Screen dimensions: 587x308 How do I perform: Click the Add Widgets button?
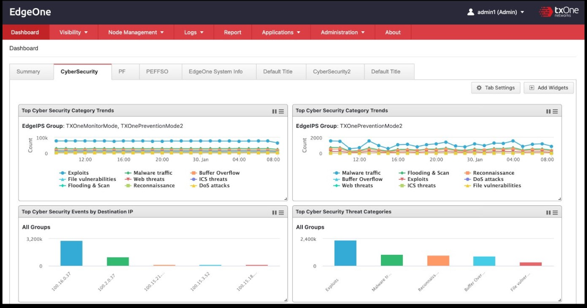click(x=548, y=87)
